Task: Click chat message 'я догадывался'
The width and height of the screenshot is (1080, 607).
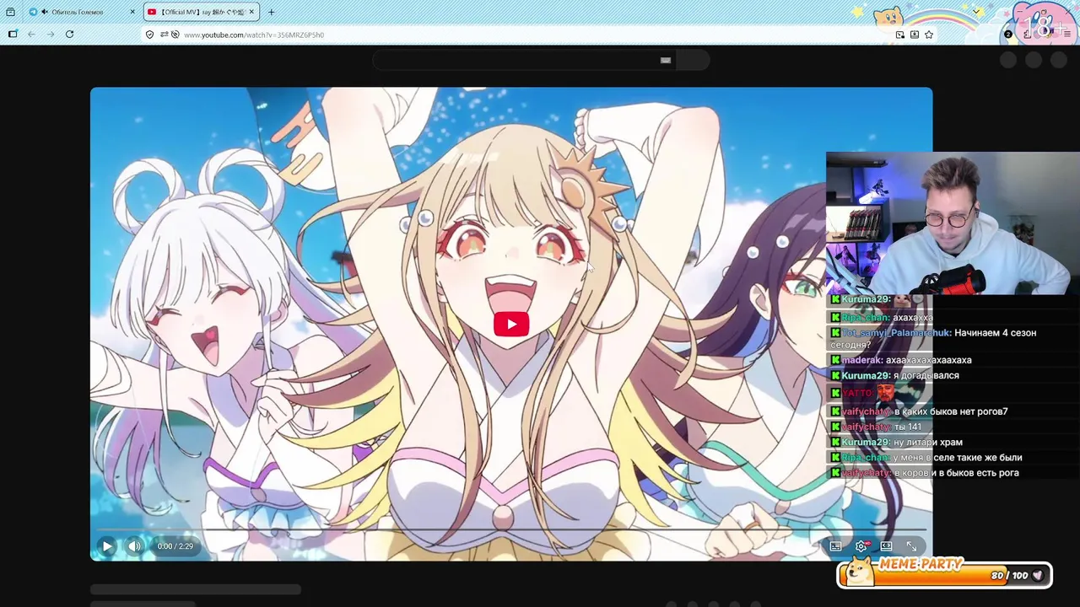Action: pyautogui.click(x=926, y=376)
